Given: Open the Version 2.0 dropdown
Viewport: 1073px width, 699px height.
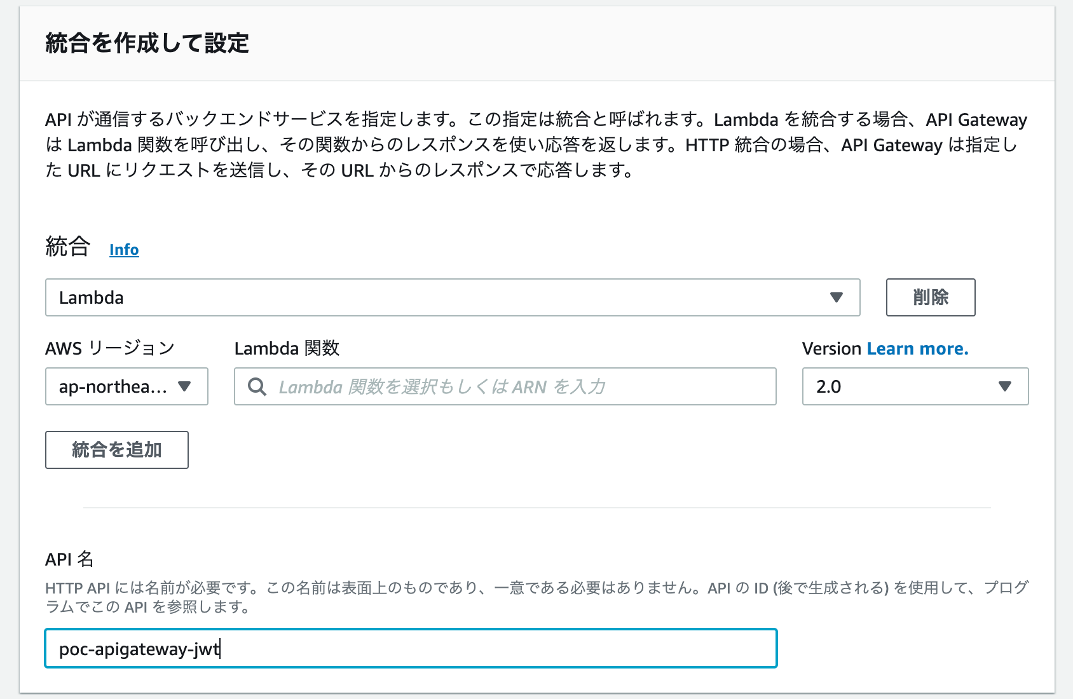Looking at the screenshot, I should [x=915, y=386].
